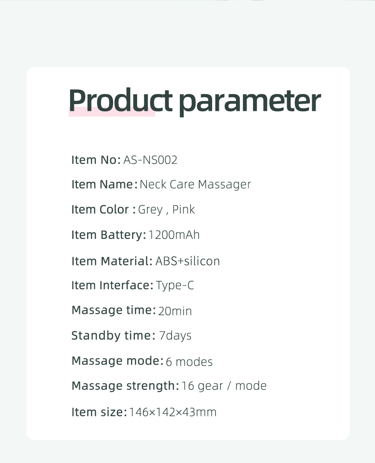
Task: Click the "Item Interface:" label
Action: (x=112, y=285)
